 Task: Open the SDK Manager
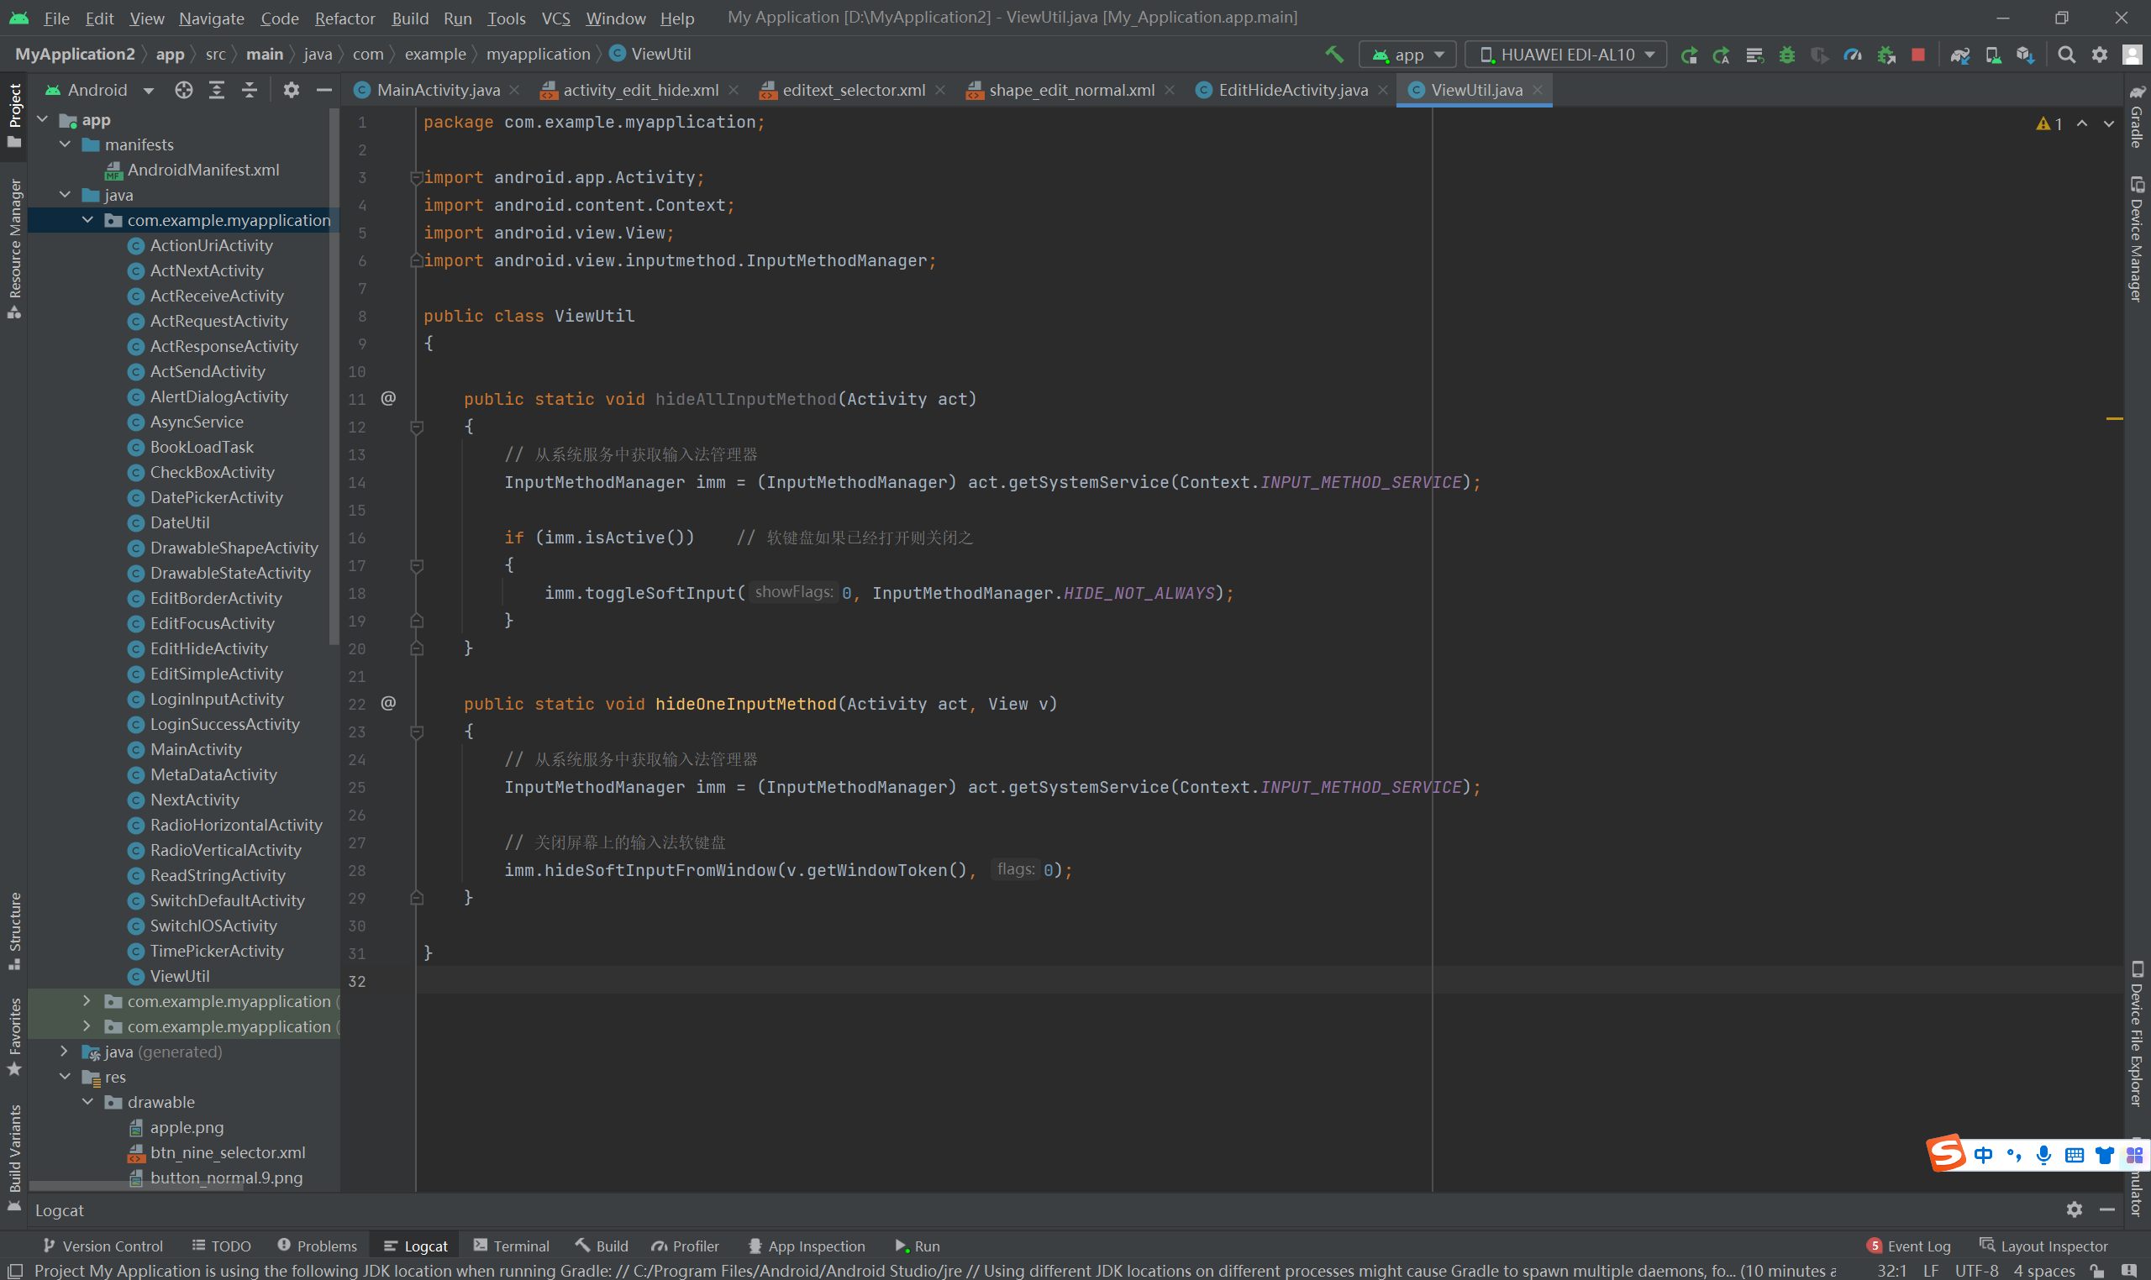2025,55
